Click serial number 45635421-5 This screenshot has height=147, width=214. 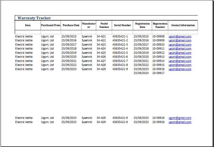(x=120, y=53)
